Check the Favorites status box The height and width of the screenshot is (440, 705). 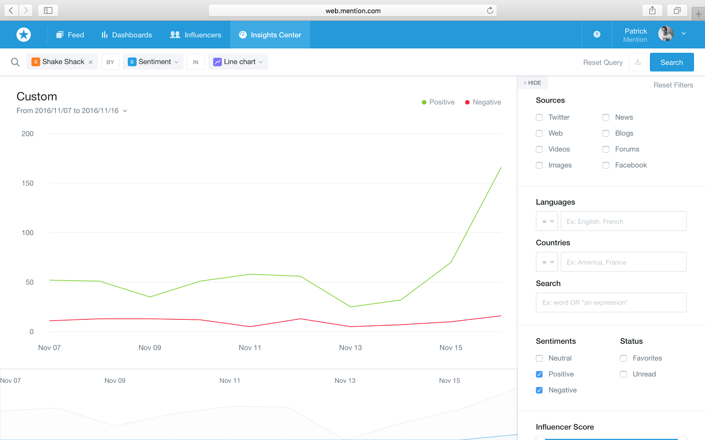click(x=623, y=358)
